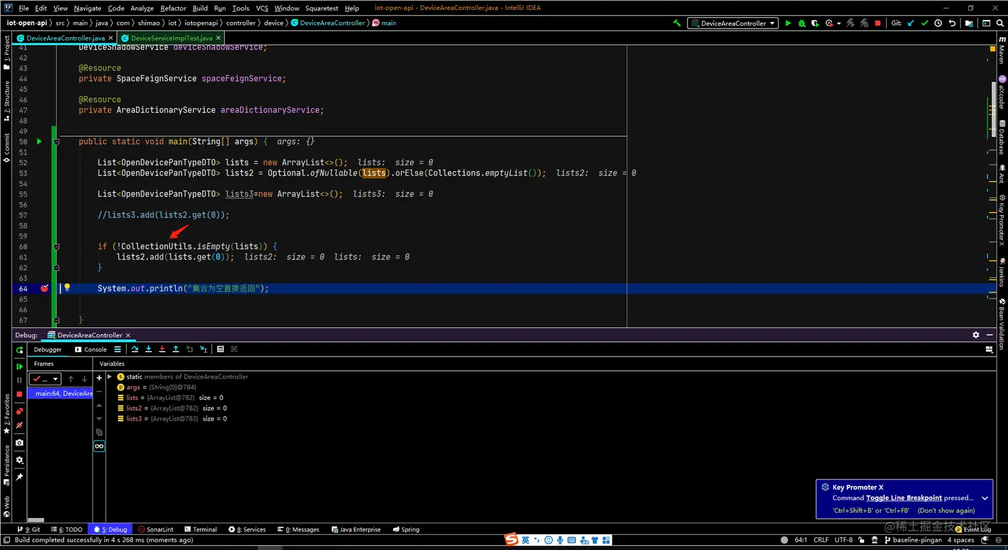Open the Refactor menu

(x=173, y=8)
